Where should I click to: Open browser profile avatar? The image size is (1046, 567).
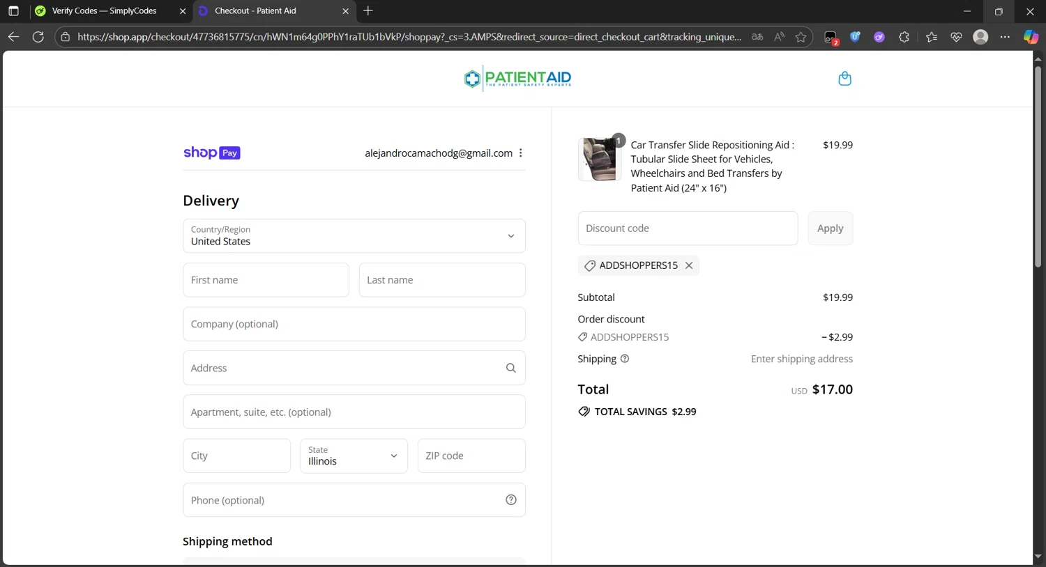(980, 37)
